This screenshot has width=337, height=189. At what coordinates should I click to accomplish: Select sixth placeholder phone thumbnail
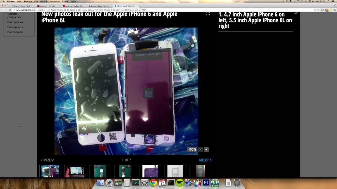pos(175,171)
